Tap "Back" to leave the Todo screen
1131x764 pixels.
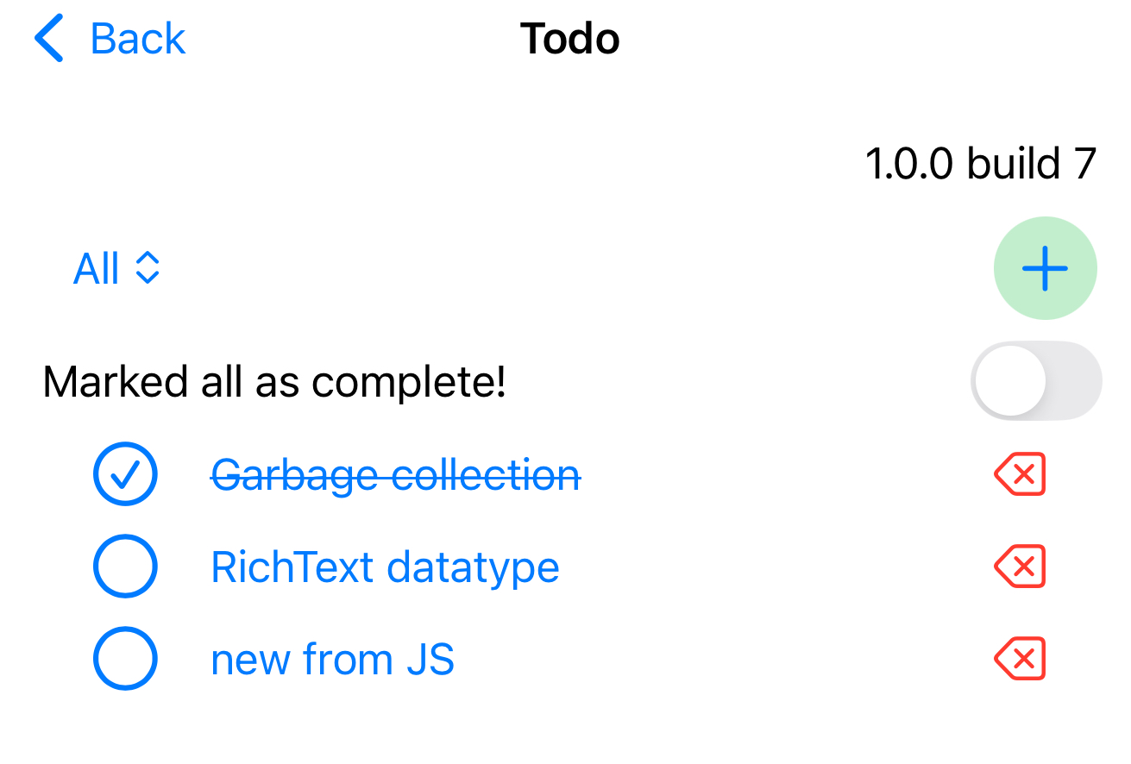(x=135, y=38)
